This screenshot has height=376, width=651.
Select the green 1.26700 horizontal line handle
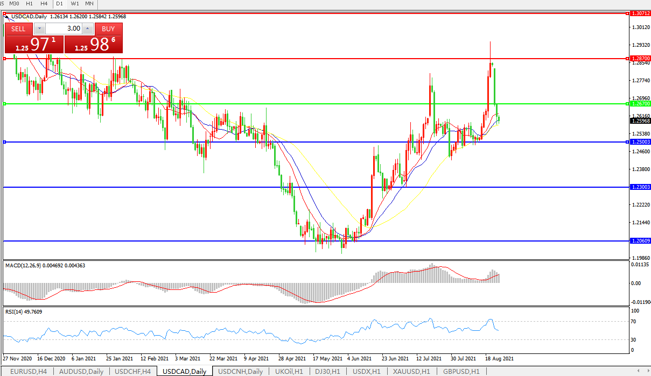click(x=4, y=104)
